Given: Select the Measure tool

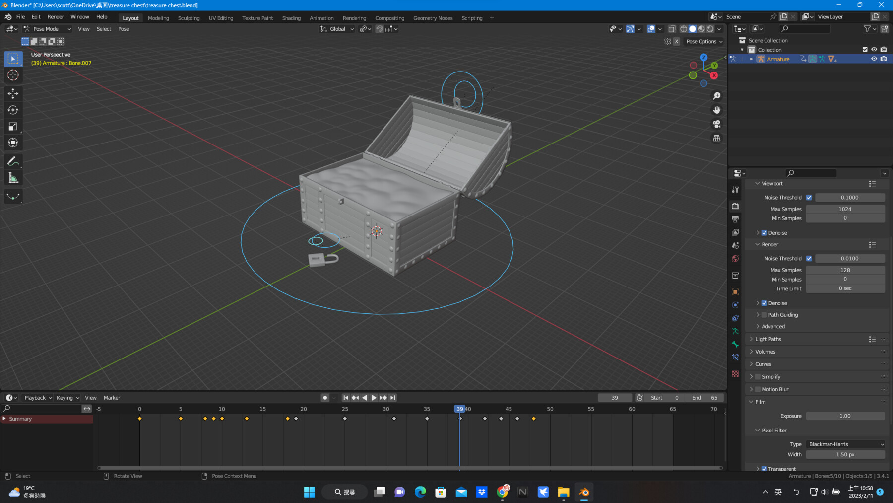Looking at the screenshot, I should 13,177.
